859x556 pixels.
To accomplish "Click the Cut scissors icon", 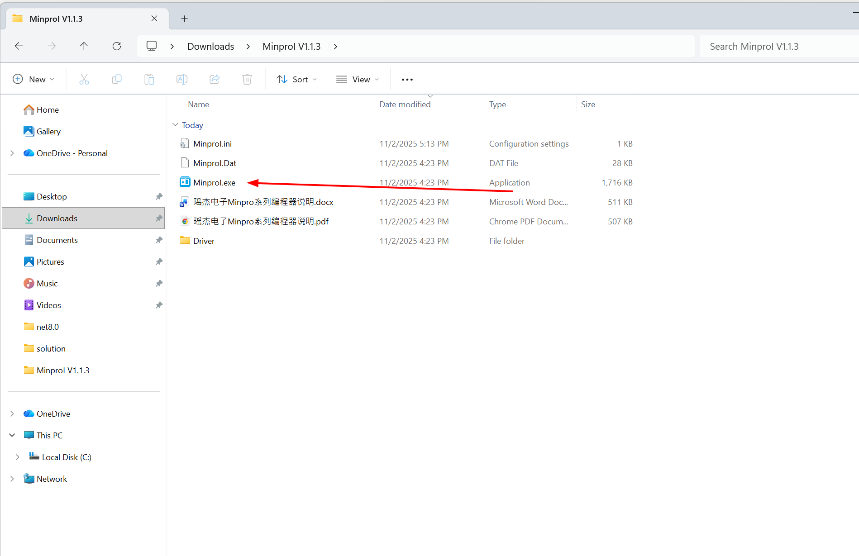I will (x=84, y=80).
